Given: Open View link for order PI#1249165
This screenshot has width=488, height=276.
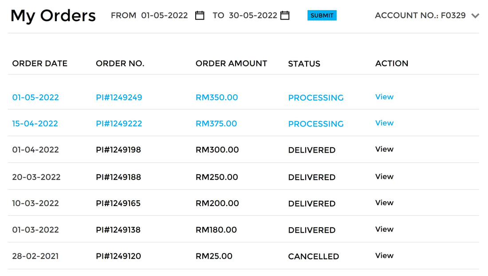Looking at the screenshot, I should point(384,203).
